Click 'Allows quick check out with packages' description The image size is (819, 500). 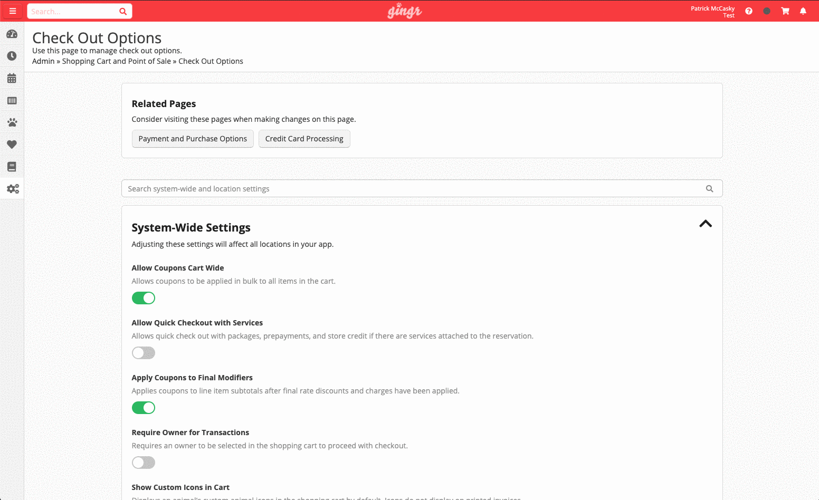click(x=332, y=336)
